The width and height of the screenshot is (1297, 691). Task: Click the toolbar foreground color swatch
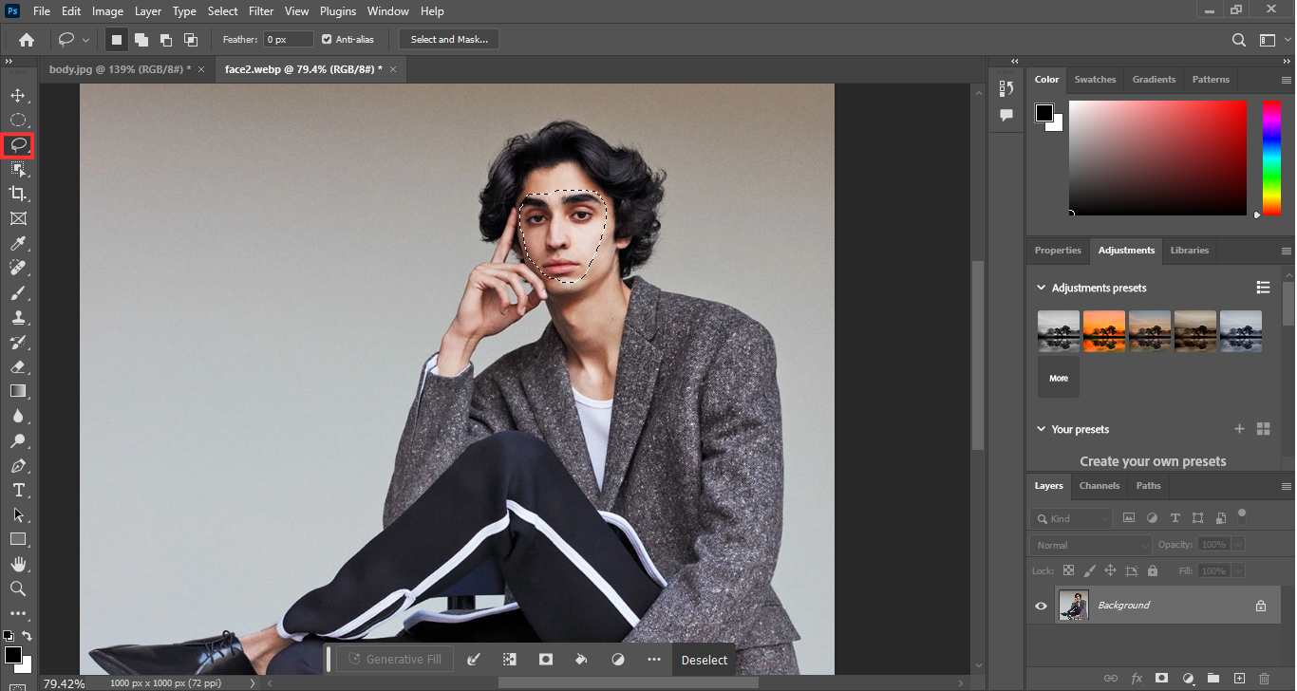coord(13,655)
